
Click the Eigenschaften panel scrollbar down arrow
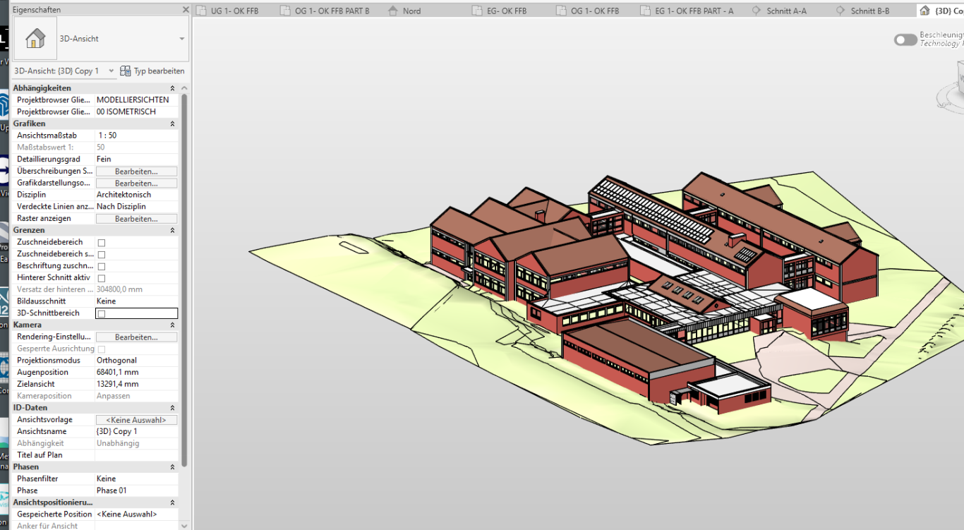(x=184, y=525)
